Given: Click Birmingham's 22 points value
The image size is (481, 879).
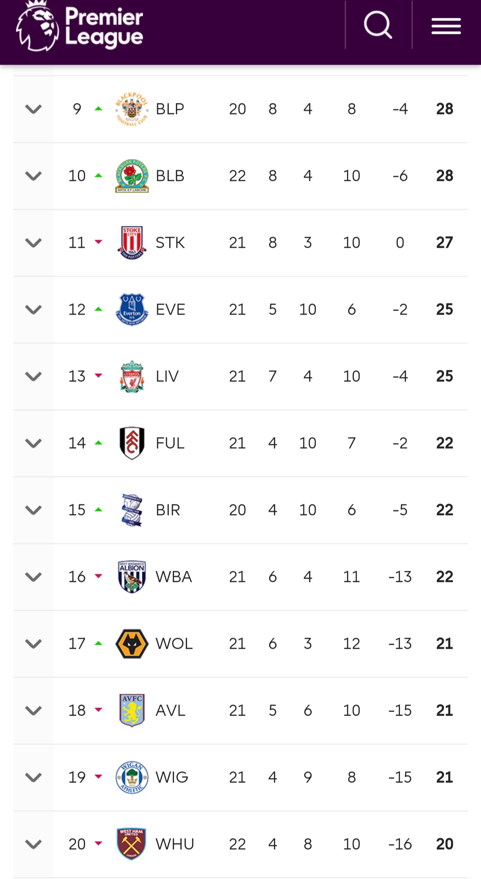Looking at the screenshot, I should coord(444,510).
